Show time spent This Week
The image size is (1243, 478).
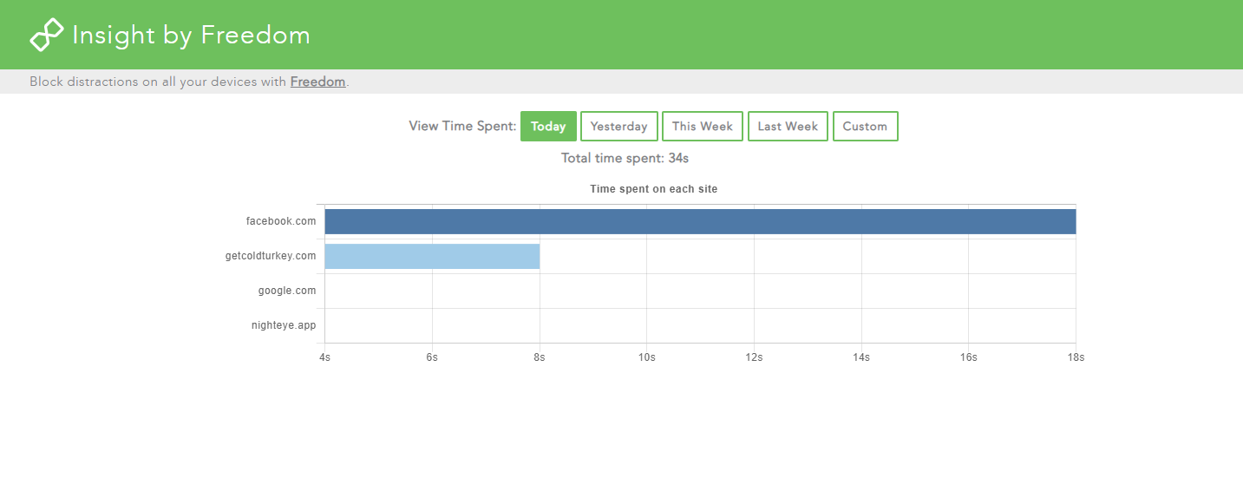click(703, 126)
